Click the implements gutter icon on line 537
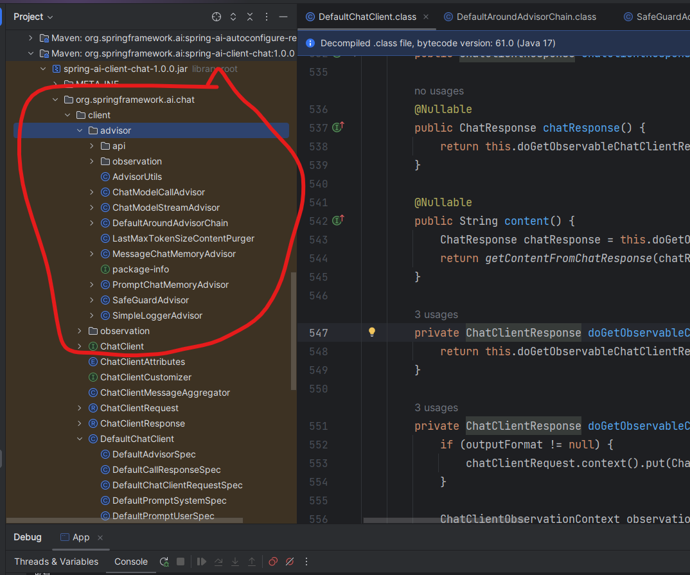Screen dimensions: 690x575 click(x=338, y=127)
